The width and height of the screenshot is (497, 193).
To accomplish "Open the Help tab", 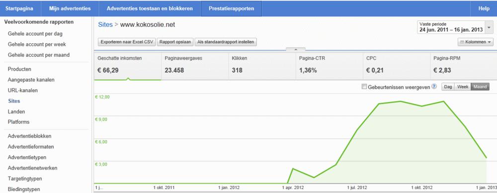I will 484,8.
